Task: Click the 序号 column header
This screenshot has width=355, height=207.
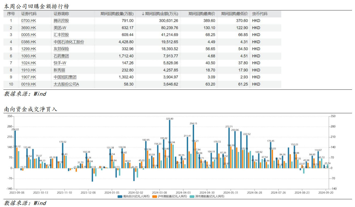Action: tap(11, 14)
